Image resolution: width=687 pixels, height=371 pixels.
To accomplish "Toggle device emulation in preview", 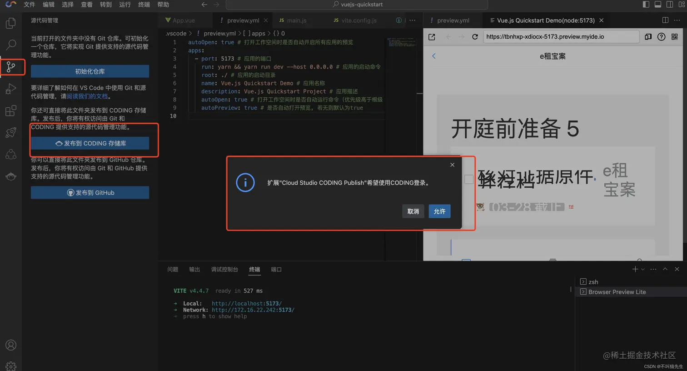I will pyautogui.click(x=648, y=37).
